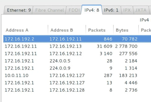
Task: Select the IPv4: 8 tab
Action: pyautogui.click(x=92, y=10)
